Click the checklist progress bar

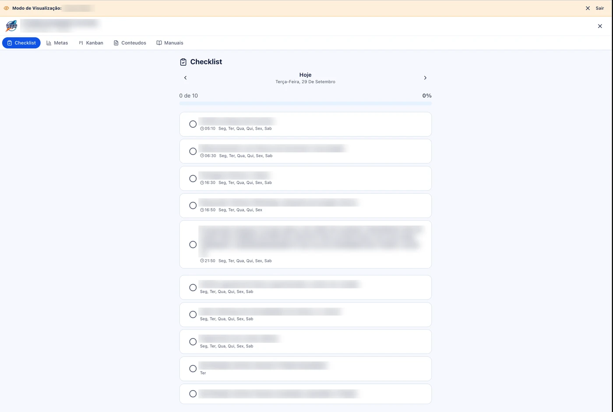(306, 104)
